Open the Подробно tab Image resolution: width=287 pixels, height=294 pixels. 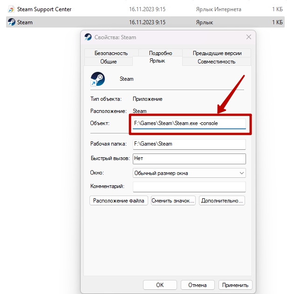pyautogui.click(x=160, y=53)
